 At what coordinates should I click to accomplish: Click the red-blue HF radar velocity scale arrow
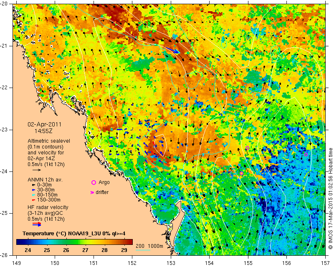[x=37, y=224]
